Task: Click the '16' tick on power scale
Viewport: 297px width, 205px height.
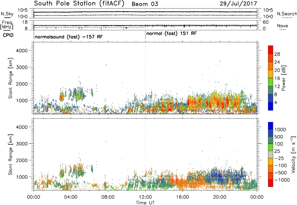Action: coord(277,78)
